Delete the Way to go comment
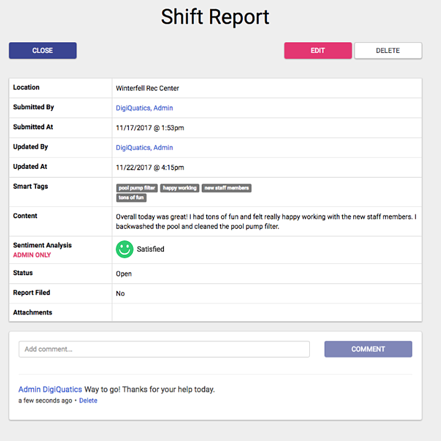441x441 pixels. 88,401
